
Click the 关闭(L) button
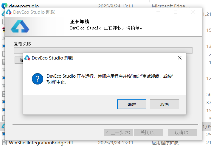(x=148, y=133)
